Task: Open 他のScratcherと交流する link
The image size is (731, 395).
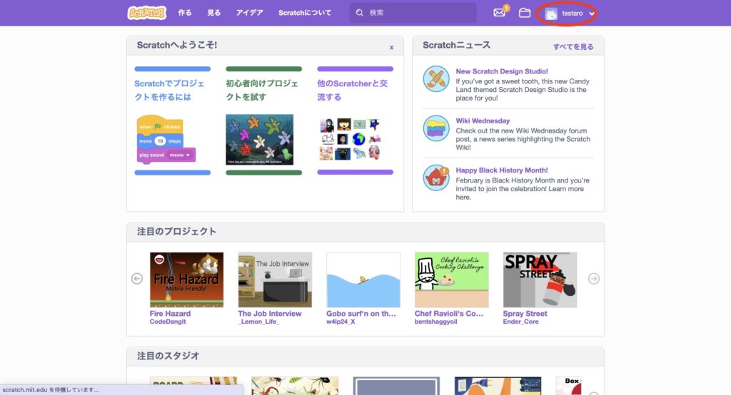Action: pyautogui.click(x=353, y=90)
